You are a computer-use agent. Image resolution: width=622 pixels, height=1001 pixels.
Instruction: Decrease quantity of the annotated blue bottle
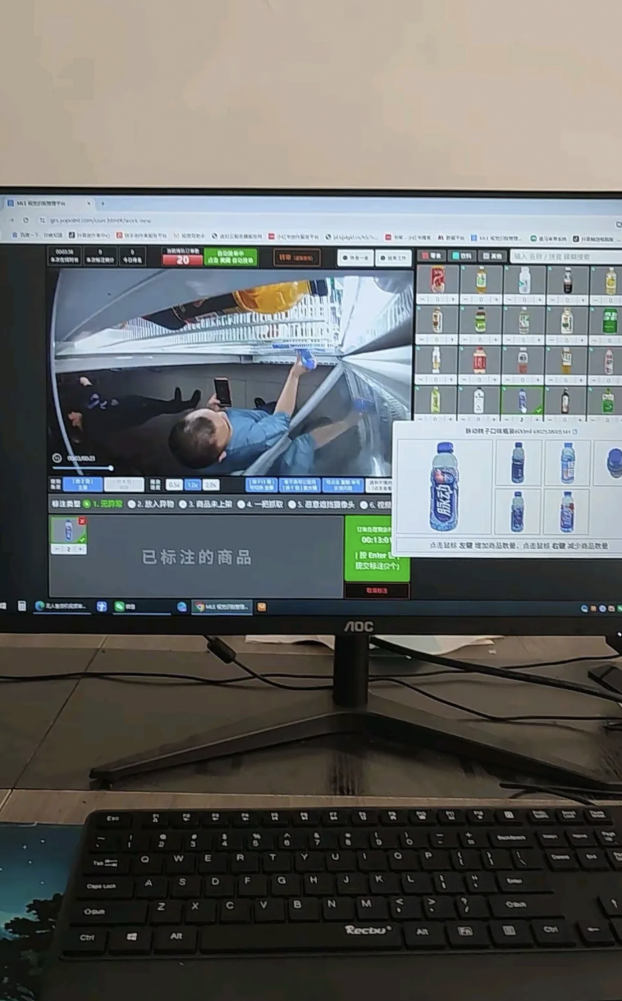56,549
